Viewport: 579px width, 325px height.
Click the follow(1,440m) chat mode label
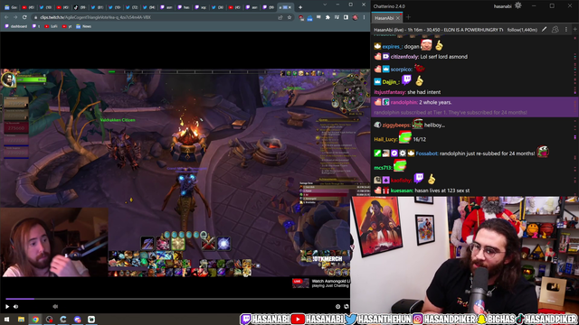[522, 30]
